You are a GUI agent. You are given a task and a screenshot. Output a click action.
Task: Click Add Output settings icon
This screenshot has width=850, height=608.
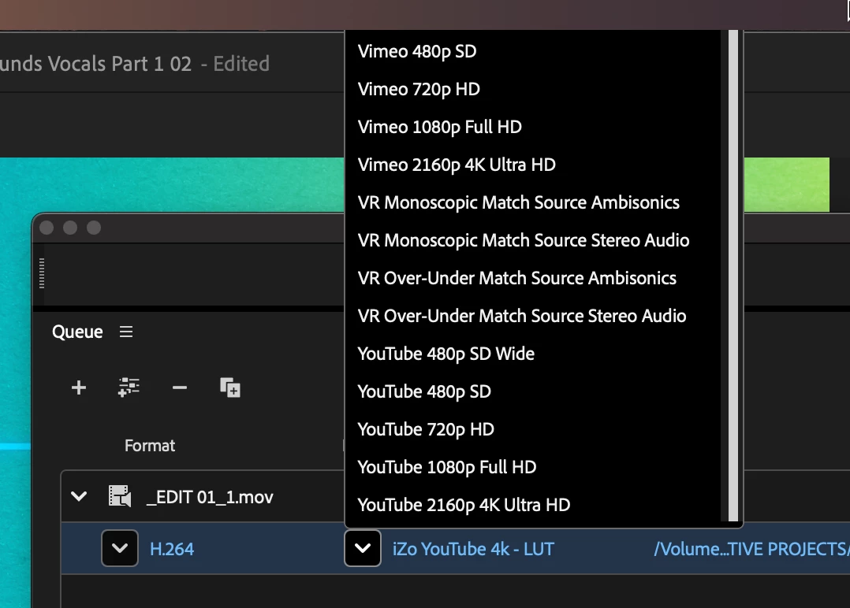click(x=129, y=387)
